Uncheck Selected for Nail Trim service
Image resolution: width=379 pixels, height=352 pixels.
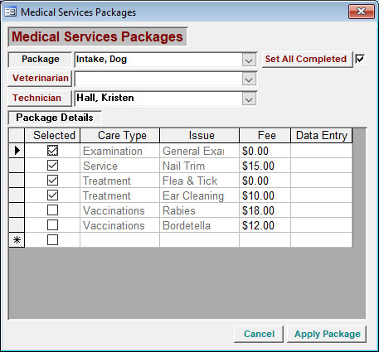pyautogui.click(x=52, y=166)
